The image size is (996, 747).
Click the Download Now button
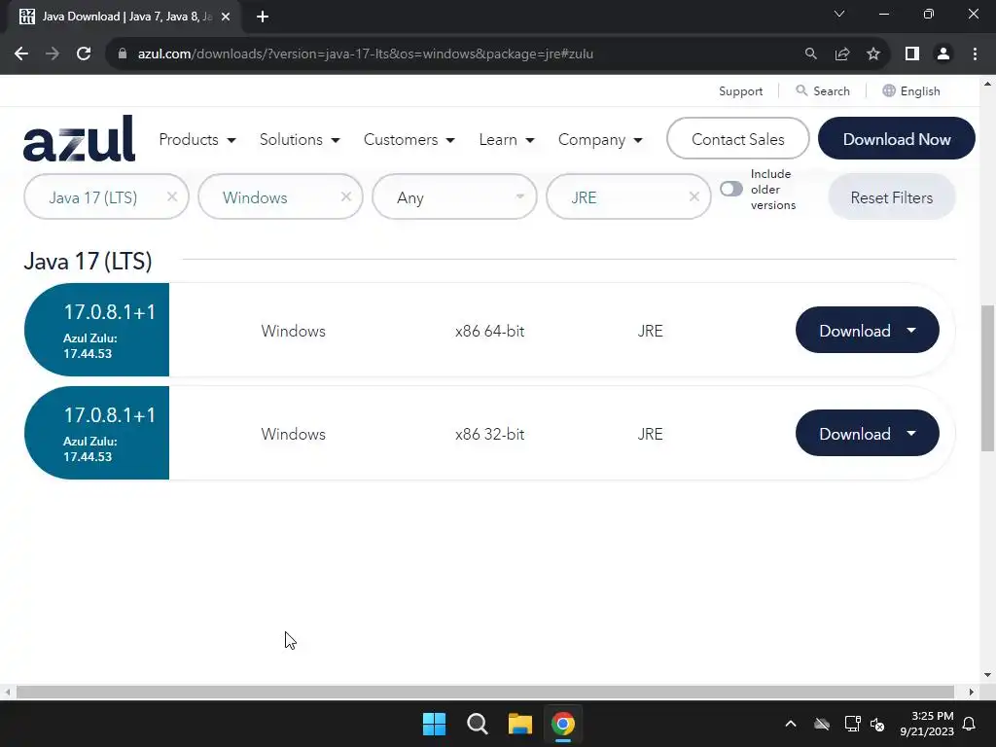(896, 138)
